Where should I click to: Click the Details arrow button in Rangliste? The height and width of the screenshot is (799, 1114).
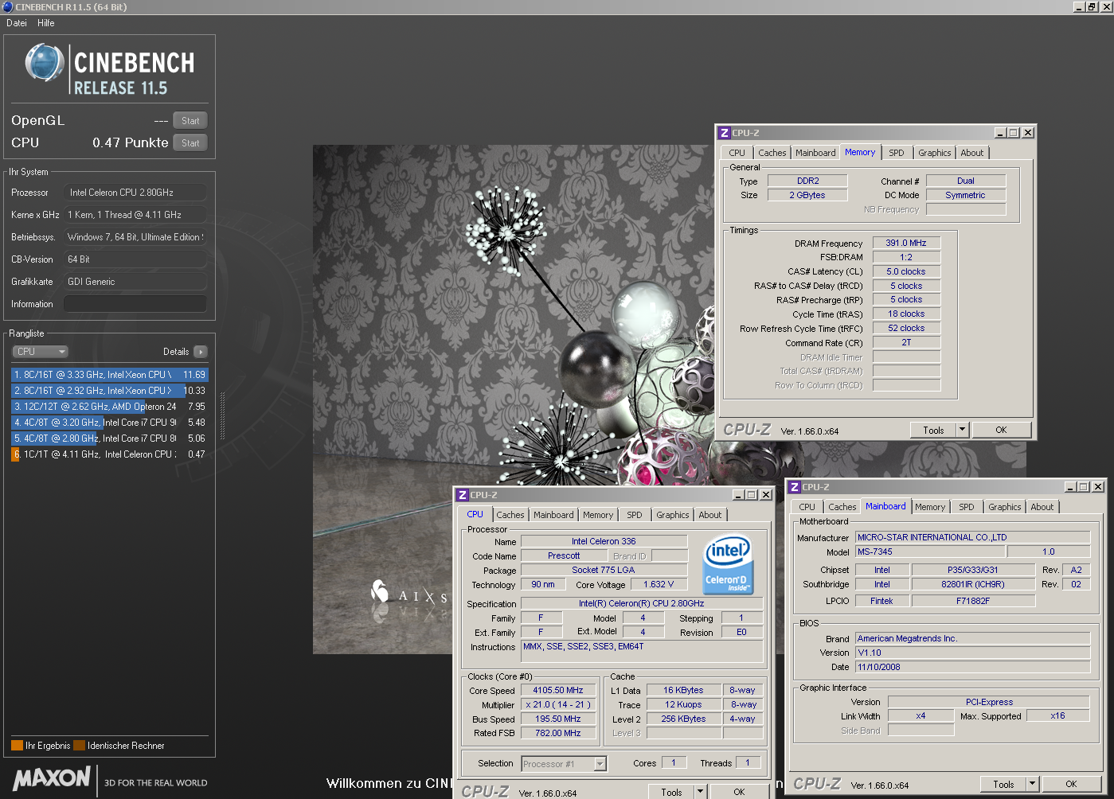click(x=200, y=352)
